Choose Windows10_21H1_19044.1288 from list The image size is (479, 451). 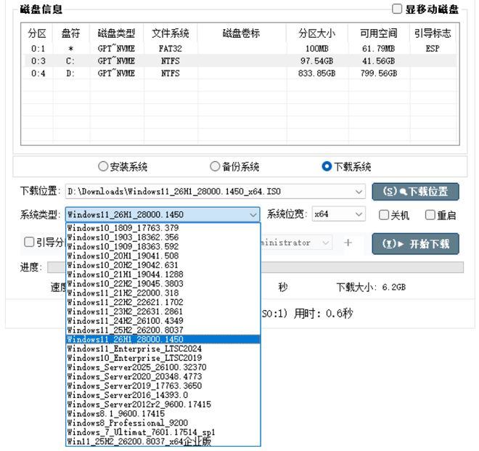[x=163, y=275]
